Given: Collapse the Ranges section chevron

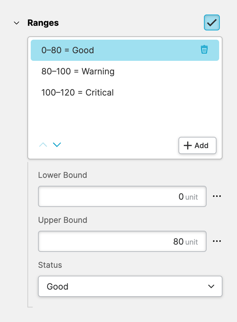Looking at the screenshot, I should [17, 23].
